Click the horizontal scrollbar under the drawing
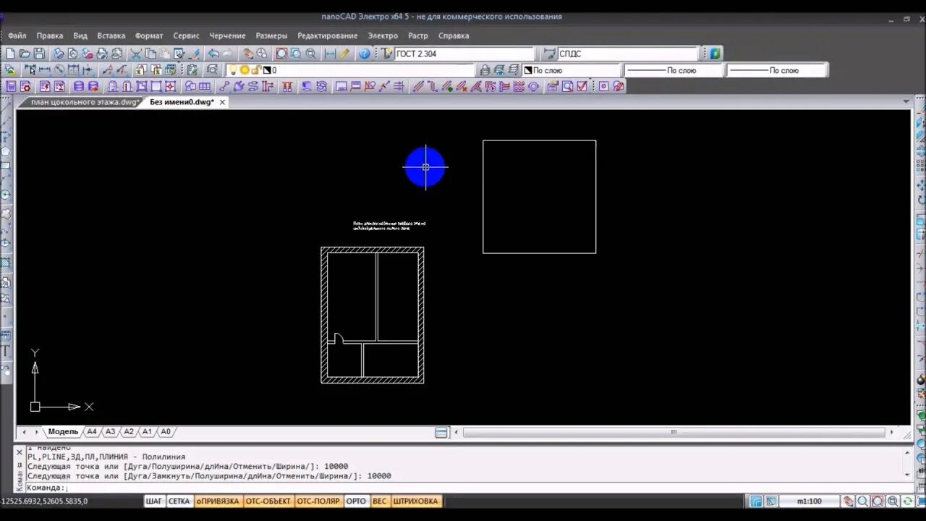This screenshot has width=926, height=521. tap(674, 433)
